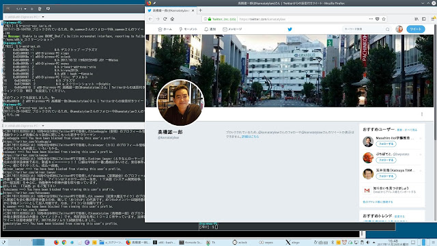Launch Chrome from taskbar quick launch

(x=64, y=243)
